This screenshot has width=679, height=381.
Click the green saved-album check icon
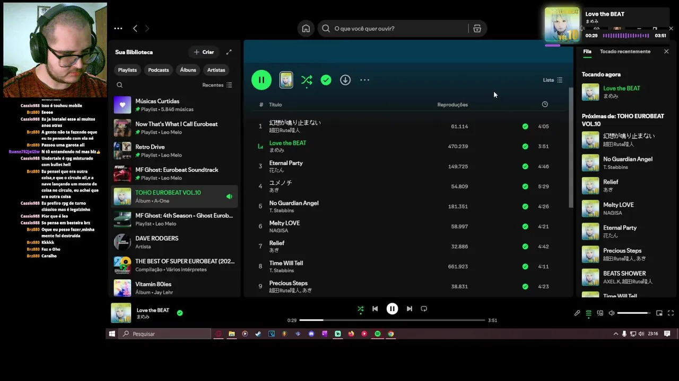point(326,80)
